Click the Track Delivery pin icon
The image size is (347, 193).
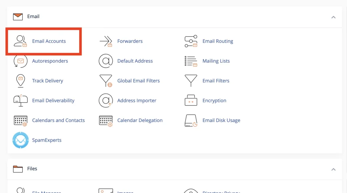20,81
